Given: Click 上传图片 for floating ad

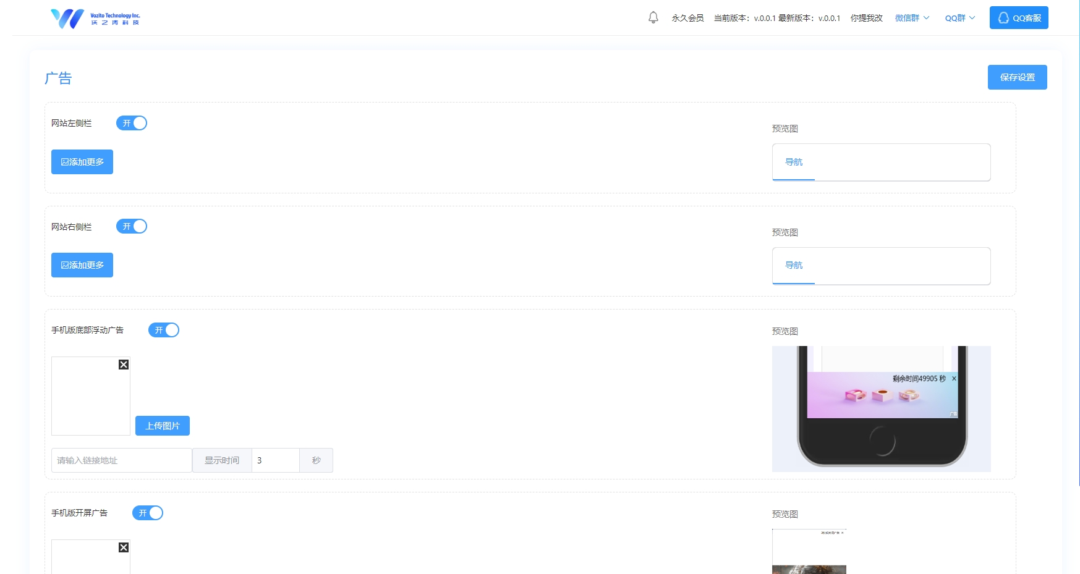Looking at the screenshot, I should pyautogui.click(x=163, y=426).
